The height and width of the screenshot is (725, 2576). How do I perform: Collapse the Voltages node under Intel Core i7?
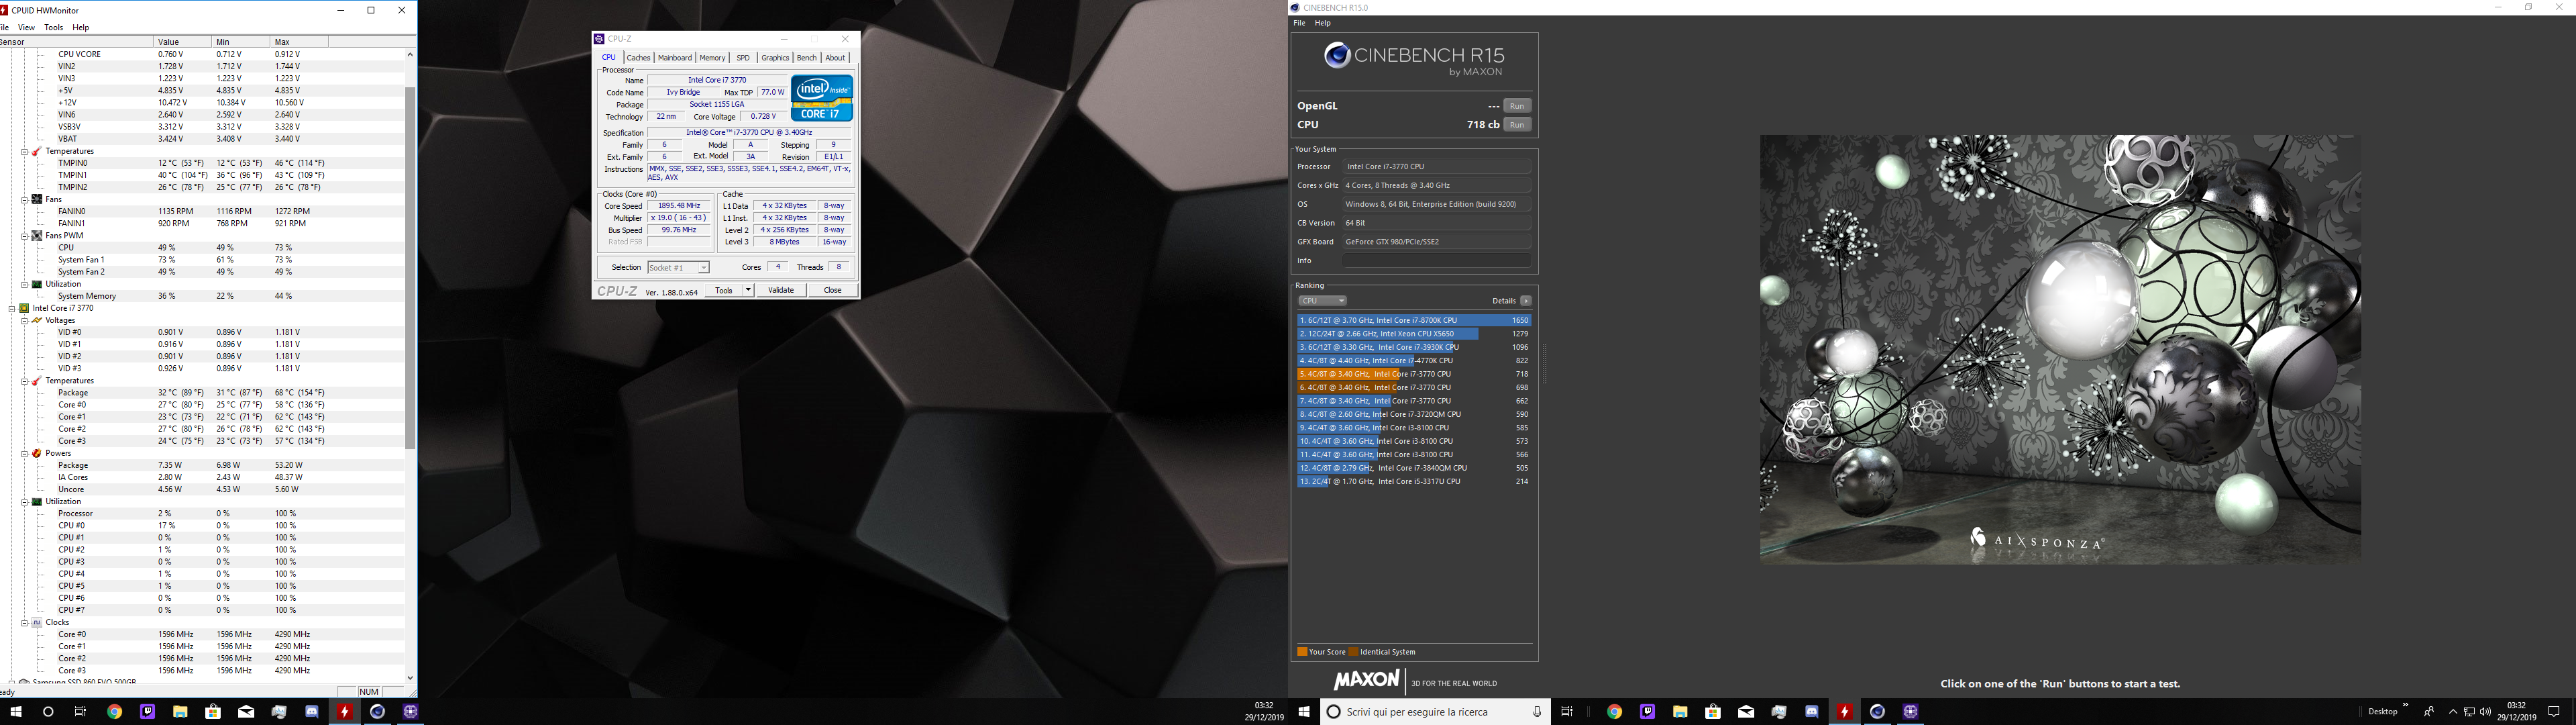tap(24, 320)
